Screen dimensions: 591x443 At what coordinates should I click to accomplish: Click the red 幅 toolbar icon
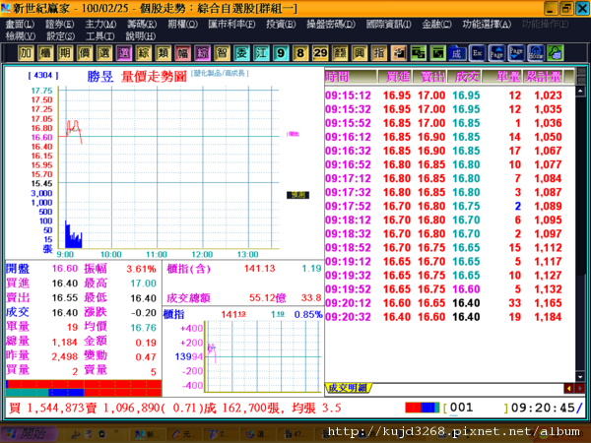pyautogui.click(x=183, y=53)
